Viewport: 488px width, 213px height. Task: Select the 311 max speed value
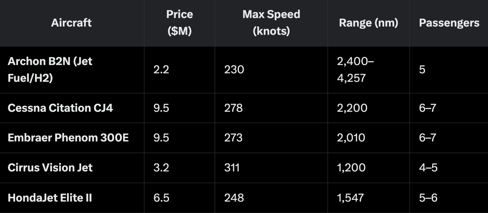[x=232, y=168]
